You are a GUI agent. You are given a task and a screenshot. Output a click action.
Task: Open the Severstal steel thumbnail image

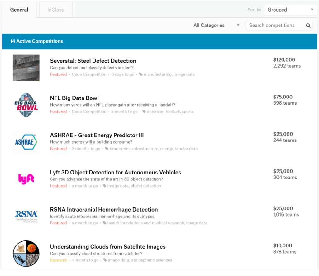click(26, 68)
